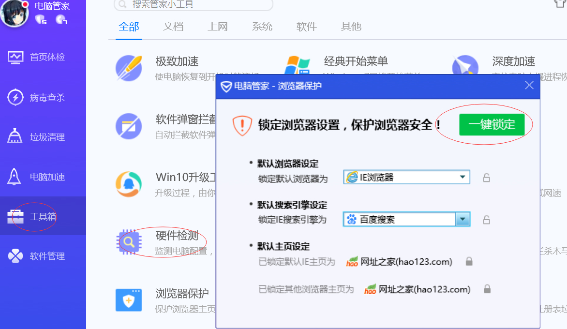Click in the 搜索管家小工具 search field

pyautogui.click(x=194, y=4)
